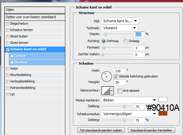The height and width of the screenshot is (135, 183).
Task: Select the Stijlen header item
Action: (x=35, y=10)
